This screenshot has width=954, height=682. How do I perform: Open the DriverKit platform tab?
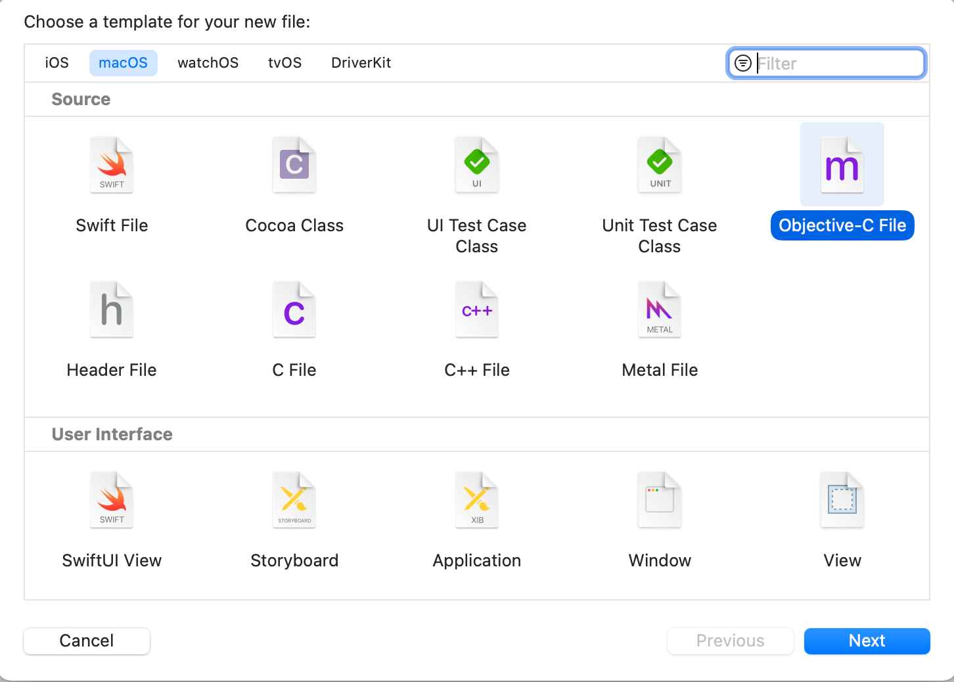click(x=361, y=63)
